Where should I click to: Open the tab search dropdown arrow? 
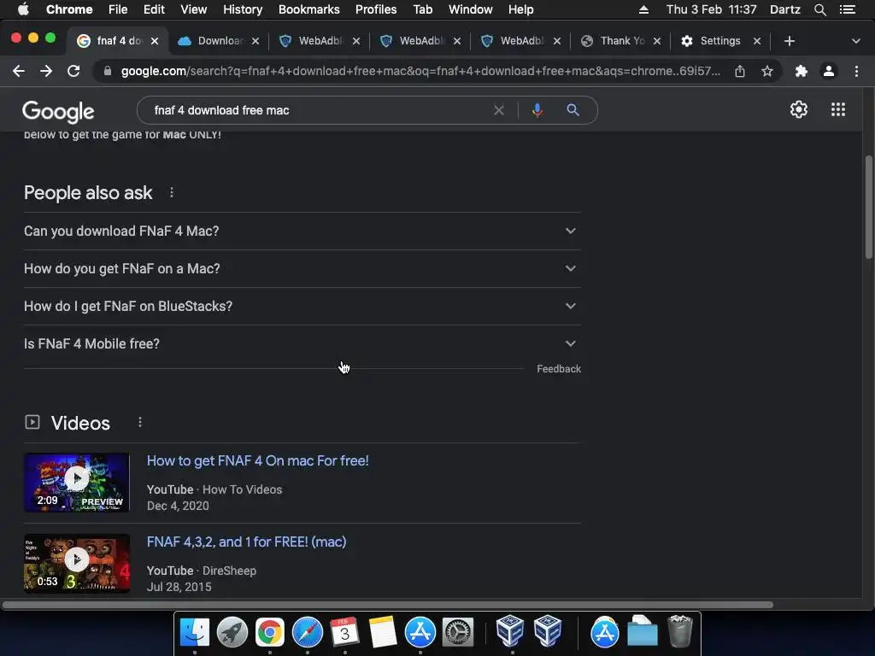pos(855,41)
